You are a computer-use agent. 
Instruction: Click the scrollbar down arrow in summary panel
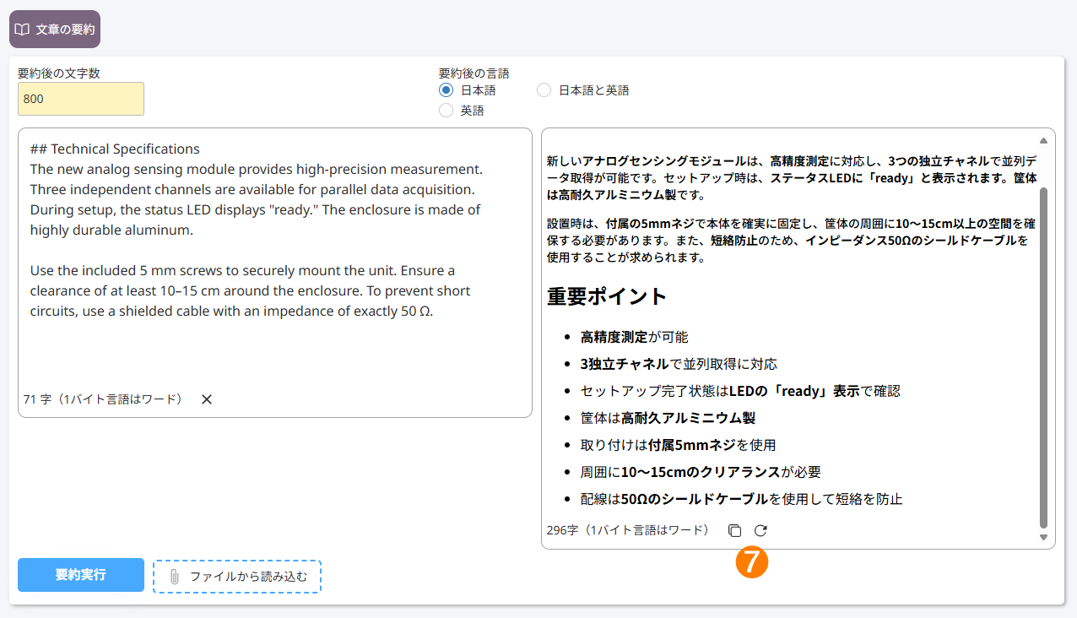coord(1043,537)
